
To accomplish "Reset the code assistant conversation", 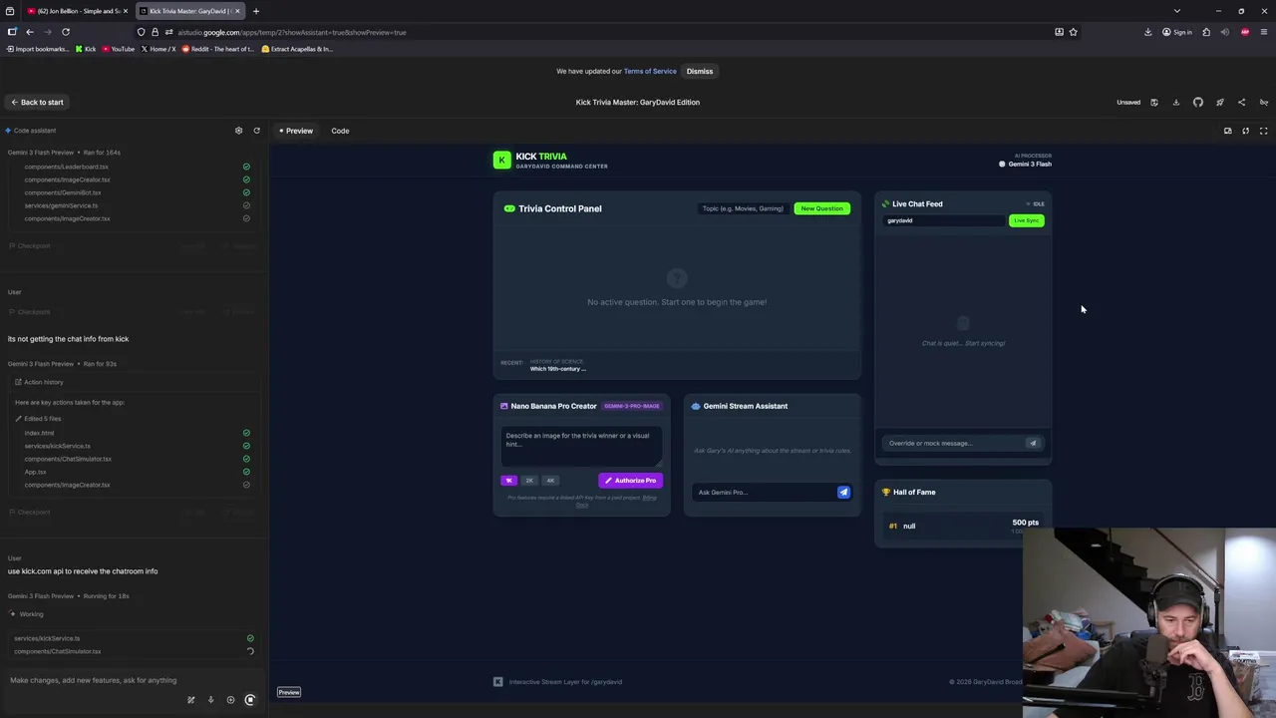I will [256, 131].
